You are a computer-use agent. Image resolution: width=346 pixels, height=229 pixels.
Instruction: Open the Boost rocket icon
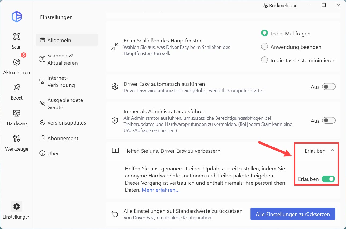click(x=17, y=88)
